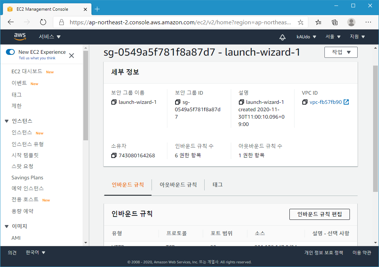The image size is (379, 267).
Task: Click the 1 권한 항목 outbound count
Action: (x=251, y=155)
